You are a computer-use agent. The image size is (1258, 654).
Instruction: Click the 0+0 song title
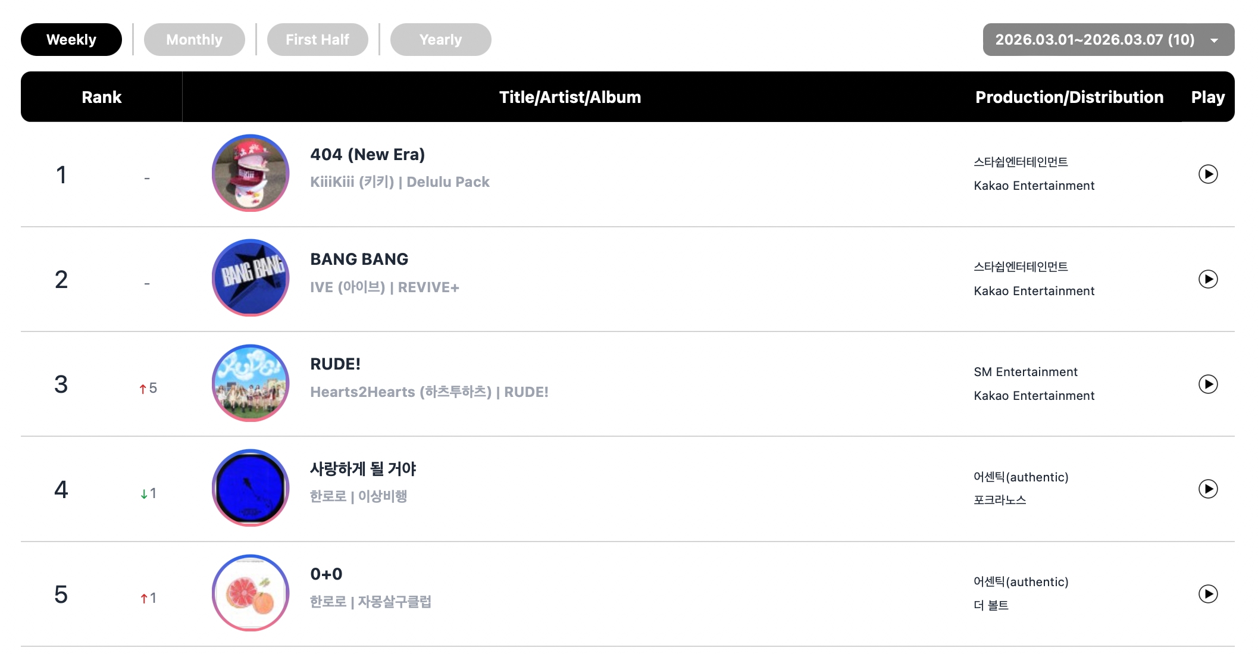pyautogui.click(x=326, y=574)
